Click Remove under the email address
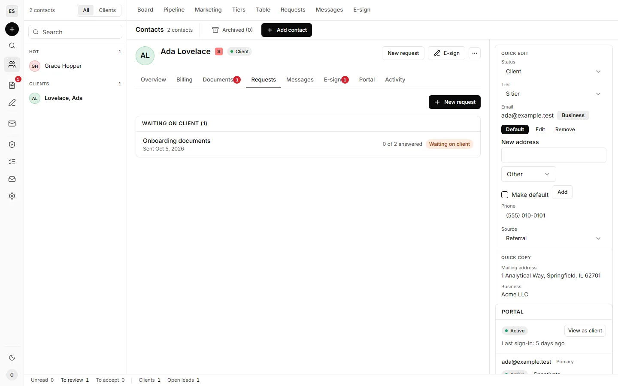618x386 pixels. 565,130
